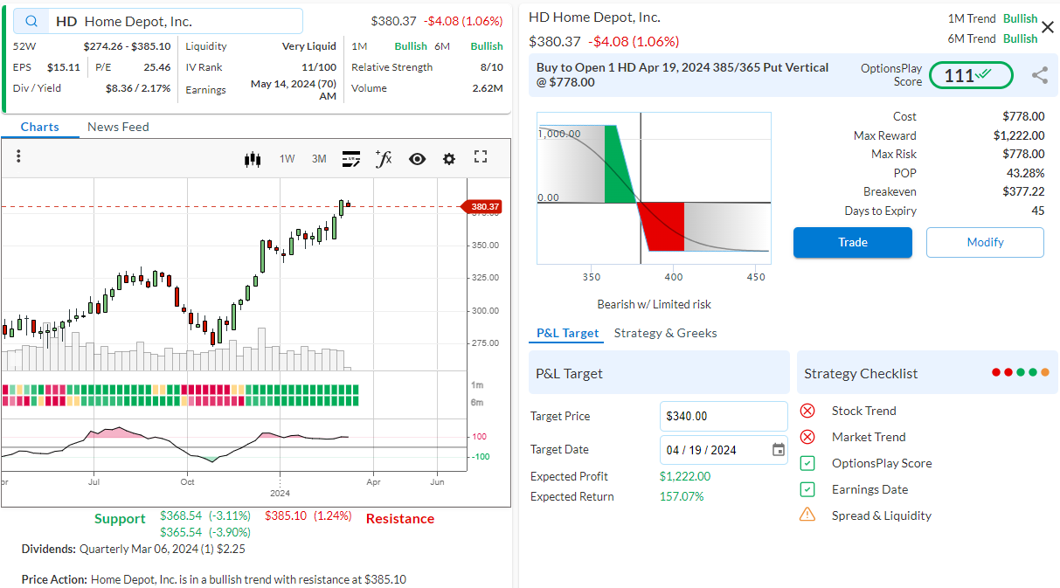This screenshot has width=1060, height=588.
Task: Click the magnifier search icon beside HD
Action: pyautogui.click(x=31, y=21)
